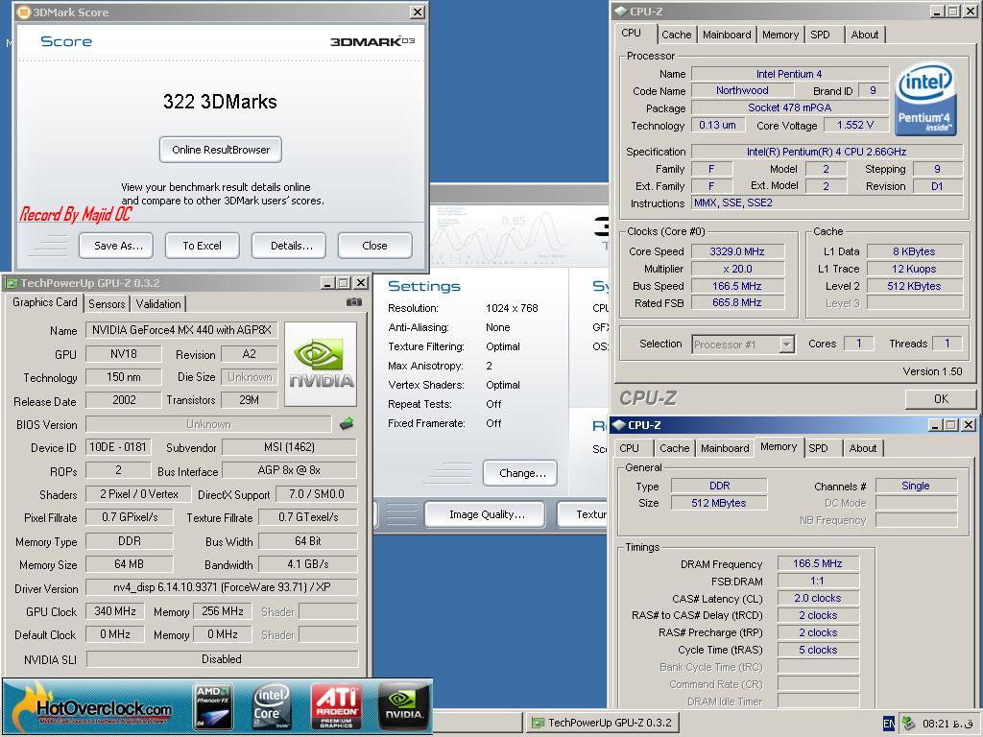Image resolution: width=983 pixels, height=737 pixels.
Task: Click the Close button in 3DMark Score
Action: point(374,246)
